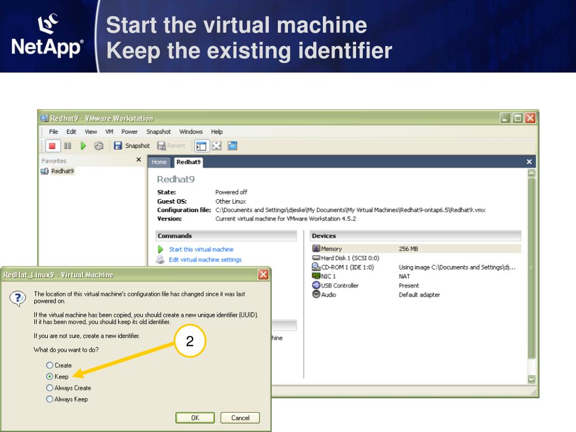Click the Memory row showing 256 MB
The height and width of the screenshot is (432, 576).
coord(416,249)
